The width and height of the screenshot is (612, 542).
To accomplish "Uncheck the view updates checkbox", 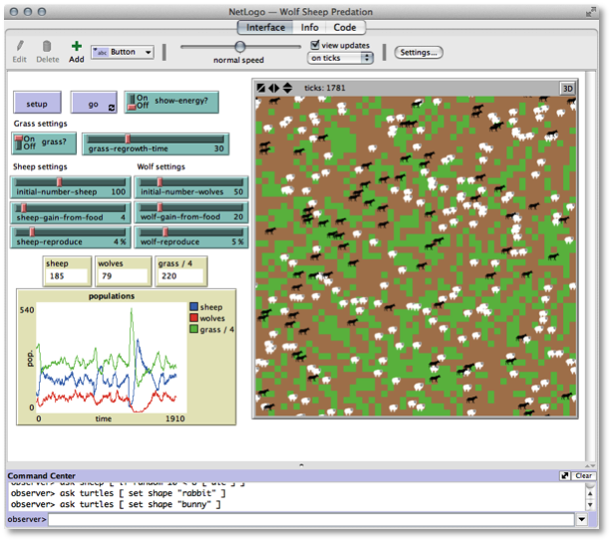I will (x=315, y=45).
